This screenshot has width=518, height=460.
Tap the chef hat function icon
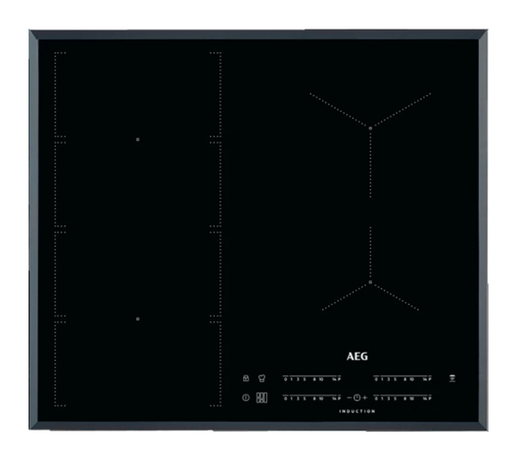point(262,378)
